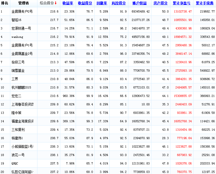Sort table by 风控得分 header
This screenshot has height=174, width=216.
(119, 3)
